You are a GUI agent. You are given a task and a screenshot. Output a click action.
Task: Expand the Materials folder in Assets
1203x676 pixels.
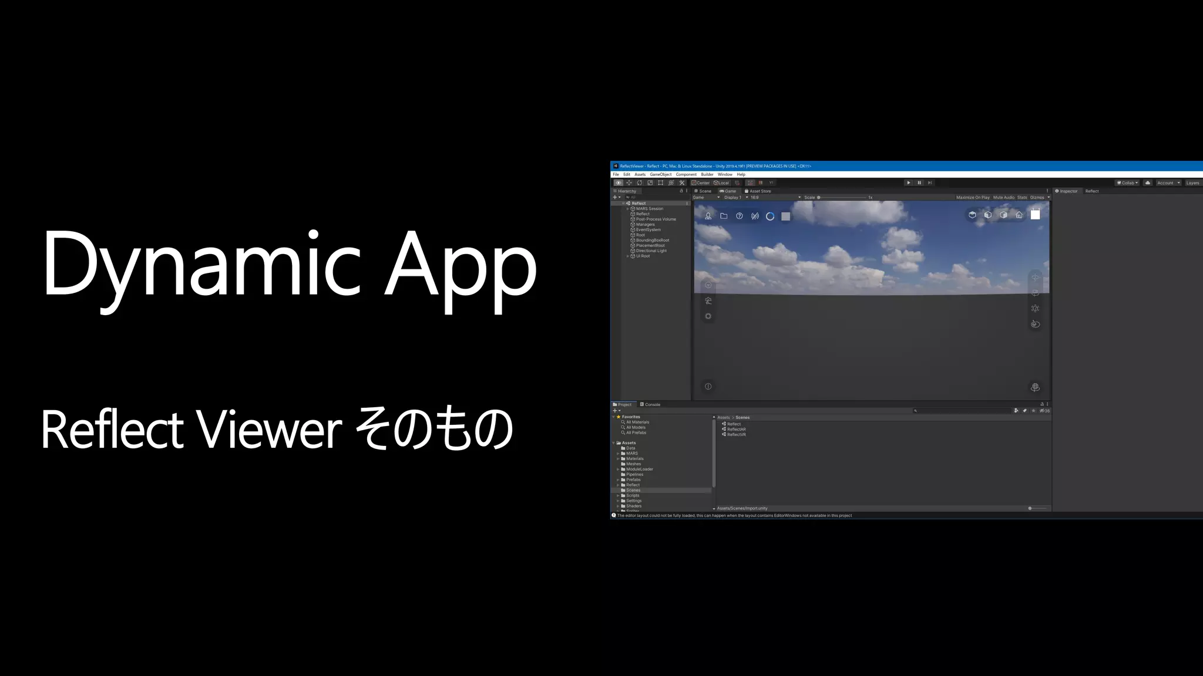[618, 459]
